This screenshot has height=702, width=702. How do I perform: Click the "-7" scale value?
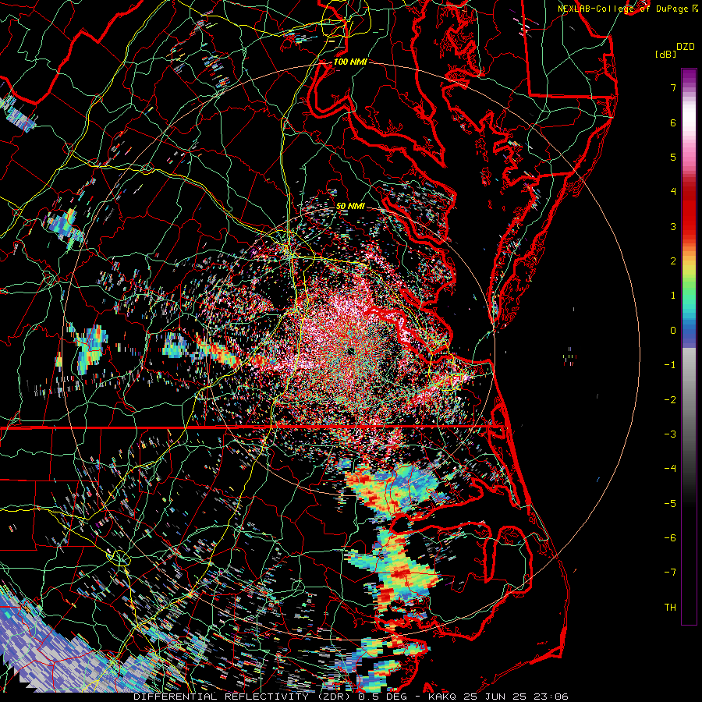coord(670,573)
